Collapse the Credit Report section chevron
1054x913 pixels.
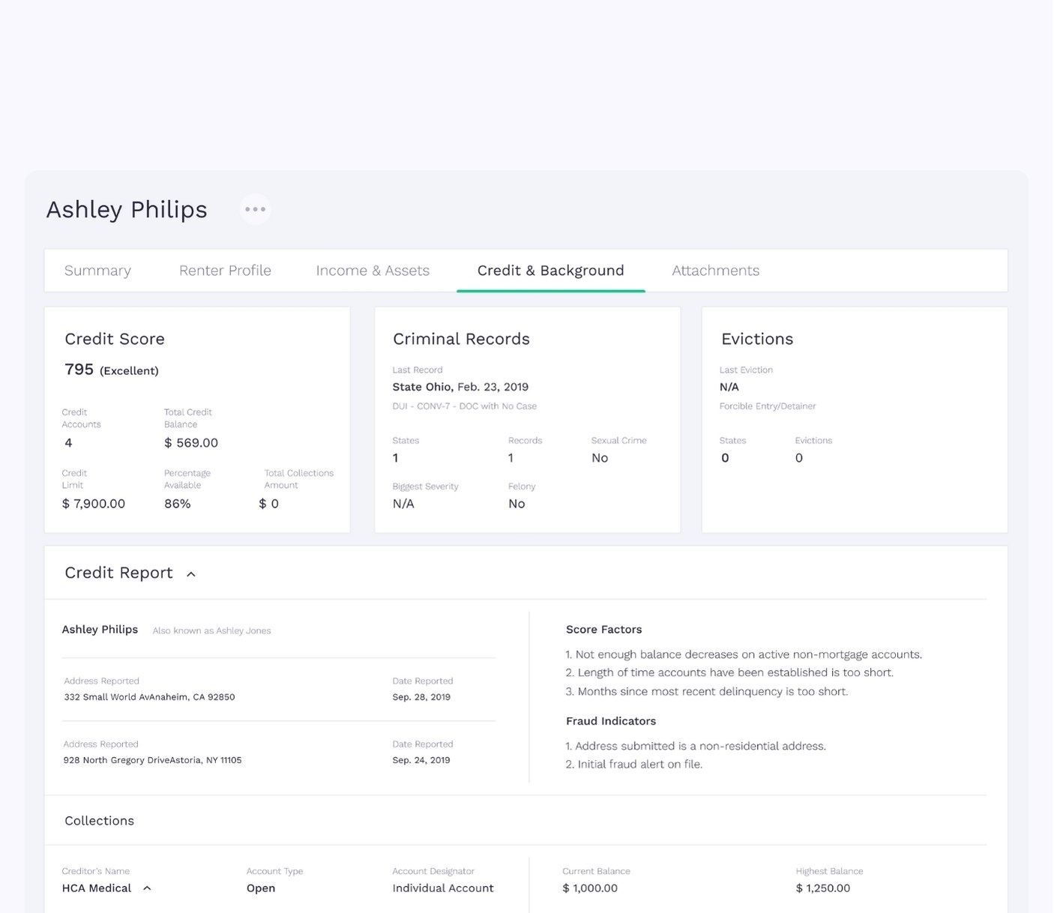tap(191, 574)
